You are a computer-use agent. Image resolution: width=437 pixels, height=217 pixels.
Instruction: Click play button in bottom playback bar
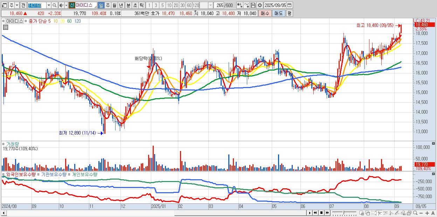[310, 213]
